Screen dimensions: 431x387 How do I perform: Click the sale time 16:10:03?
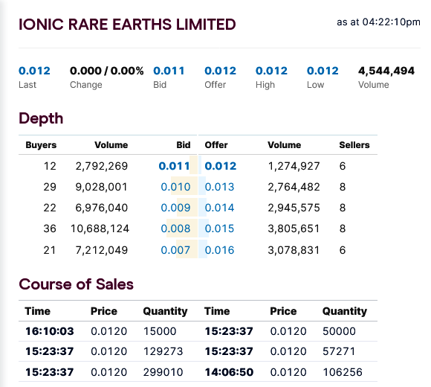(50, 331)
